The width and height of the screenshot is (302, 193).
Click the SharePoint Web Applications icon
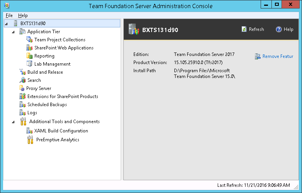29,48
